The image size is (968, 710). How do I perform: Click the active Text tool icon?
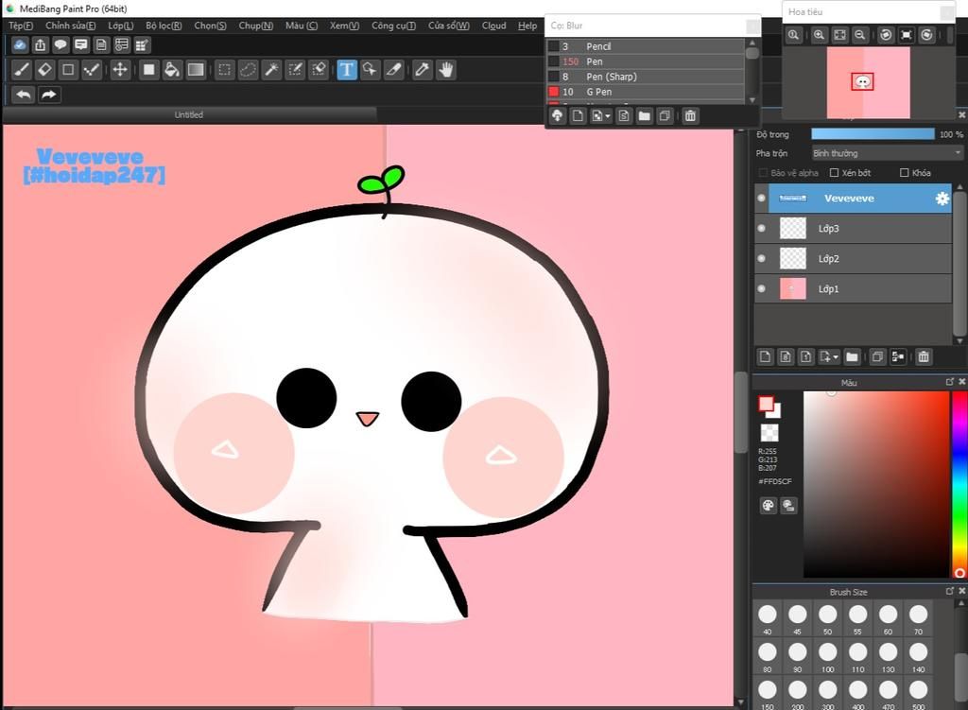coord(346,70)
